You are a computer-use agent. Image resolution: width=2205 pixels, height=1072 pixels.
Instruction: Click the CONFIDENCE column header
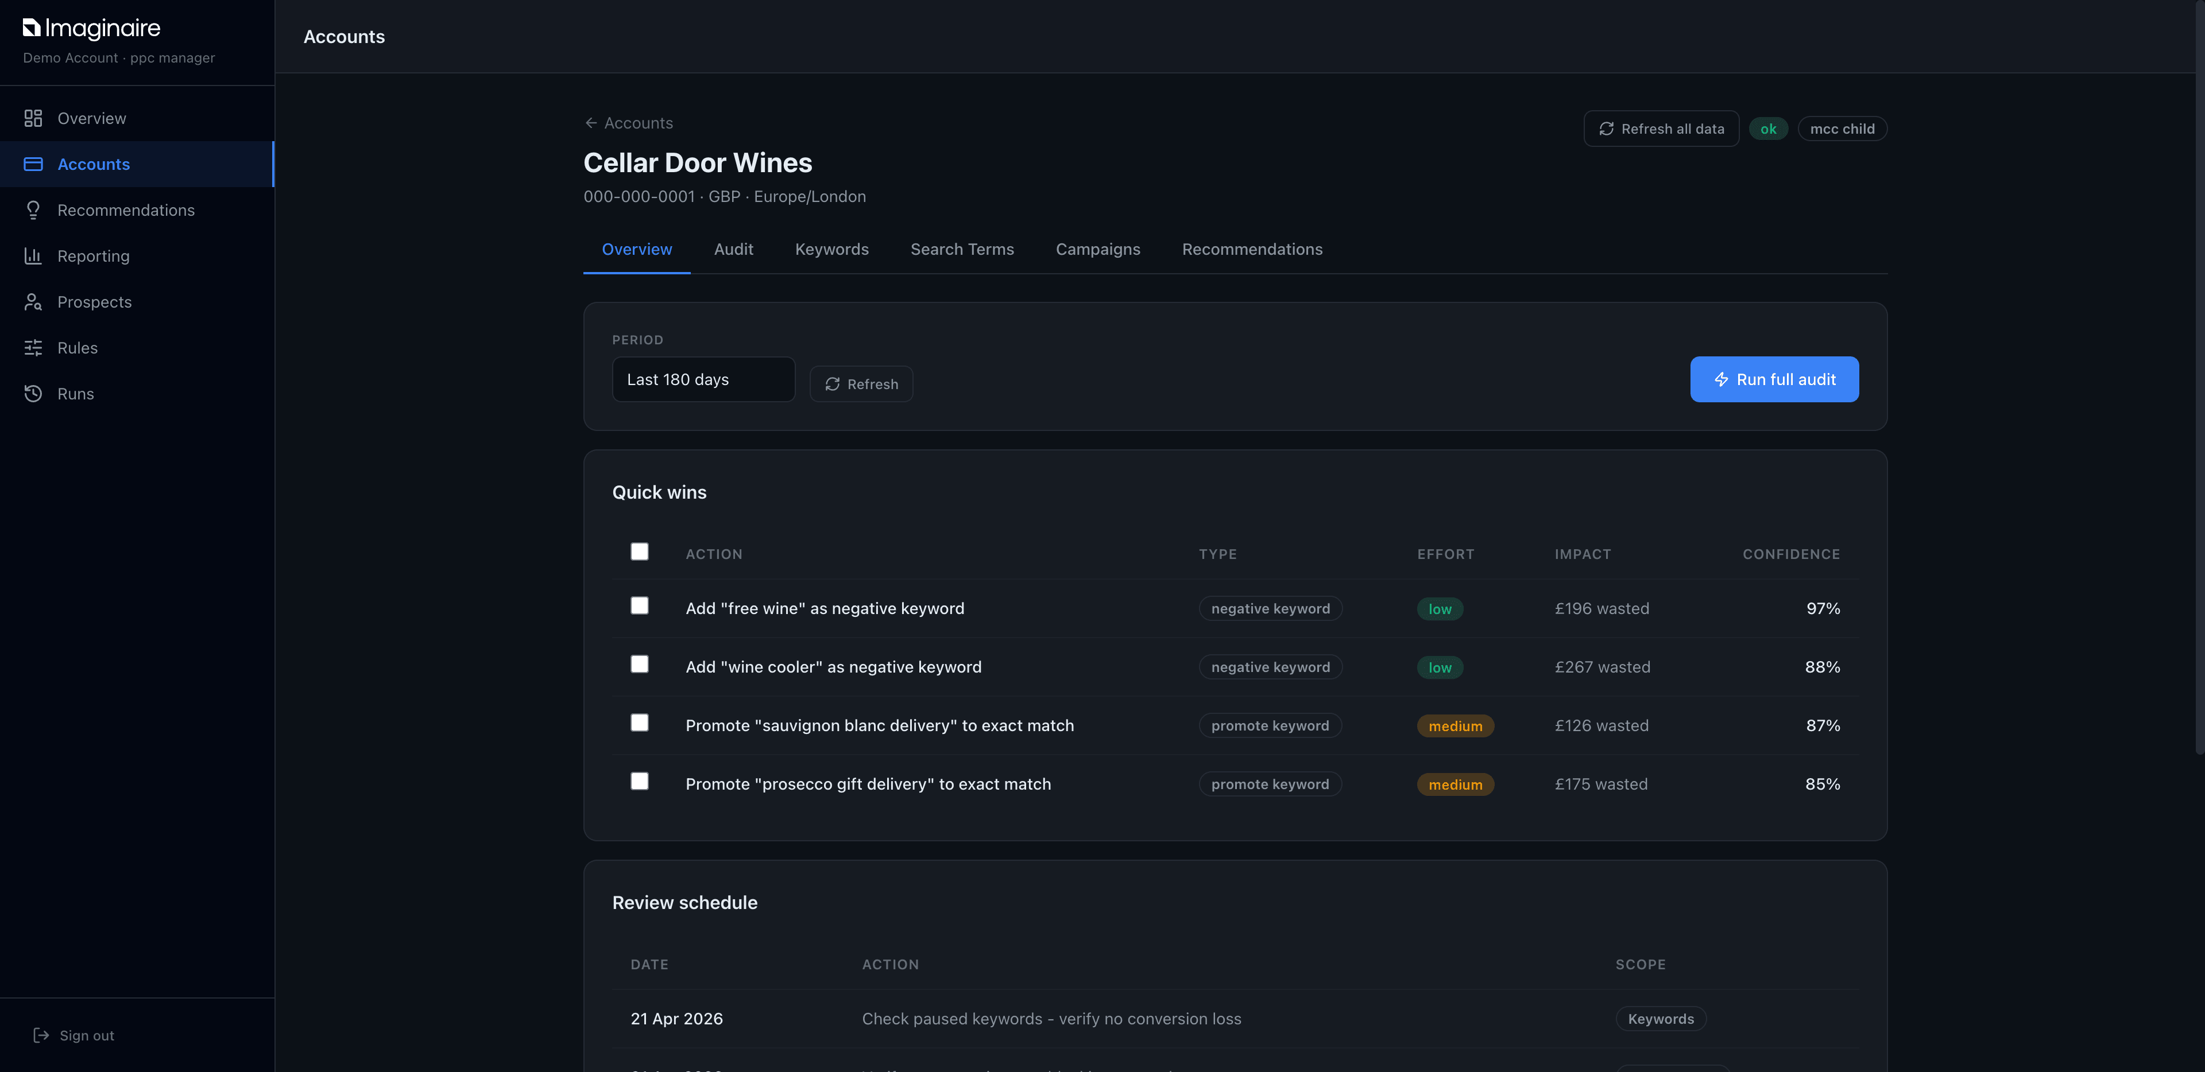tap(1792, 554)
